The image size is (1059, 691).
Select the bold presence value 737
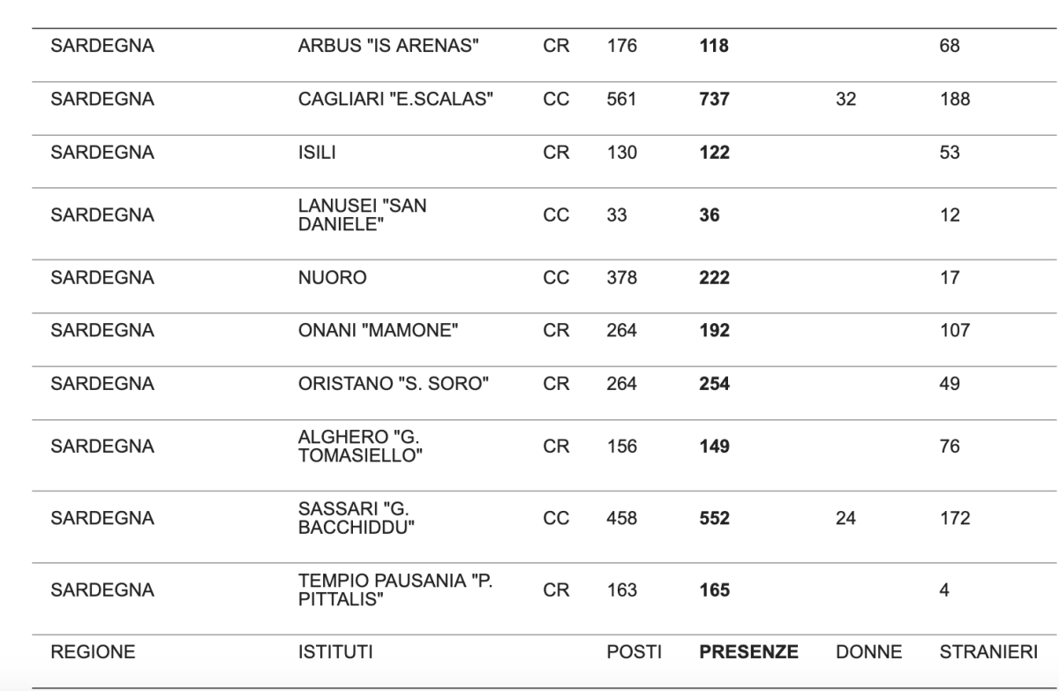pos(714,100)
